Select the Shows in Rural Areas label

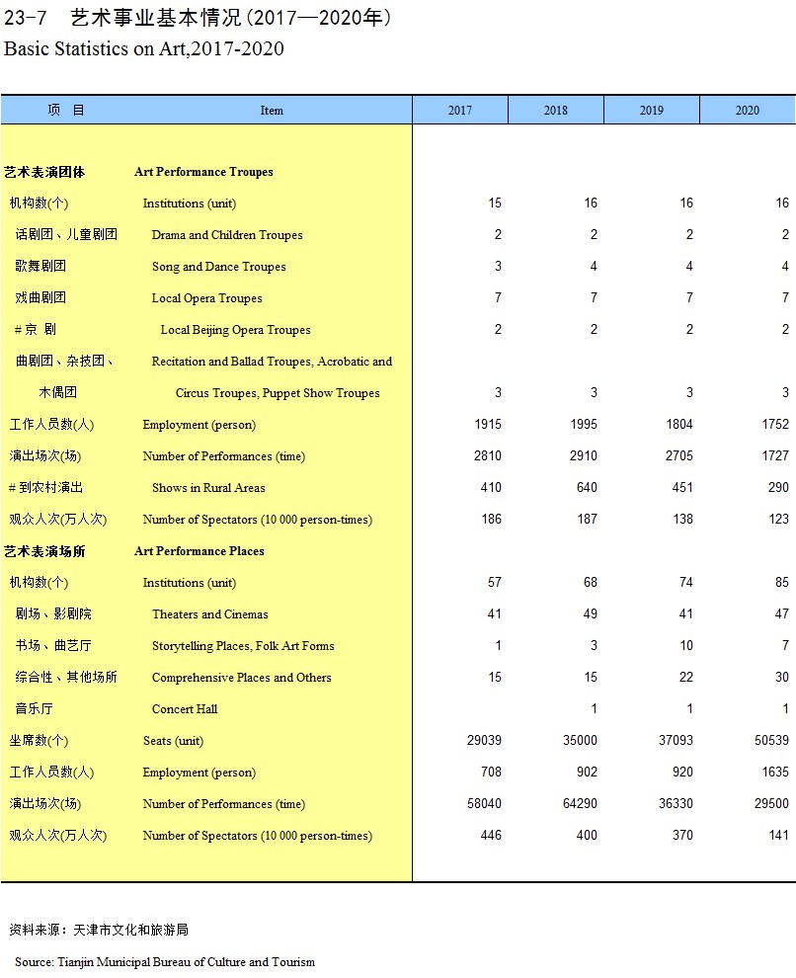point(208,488)
